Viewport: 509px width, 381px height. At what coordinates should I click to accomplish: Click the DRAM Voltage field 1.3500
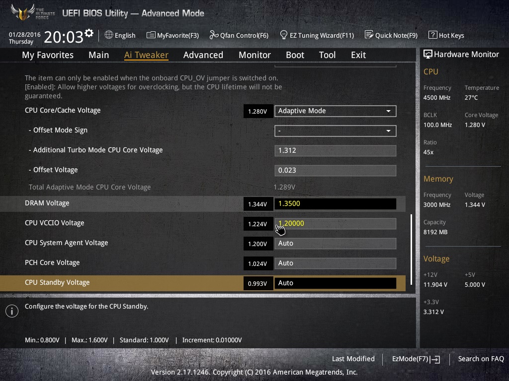pyautogui.click(x=336, y=204)
